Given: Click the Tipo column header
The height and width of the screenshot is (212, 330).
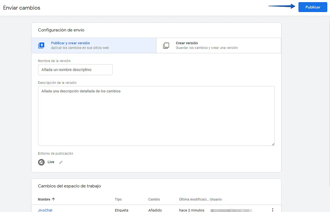Looking at the screenshot, I should point(118,199).
